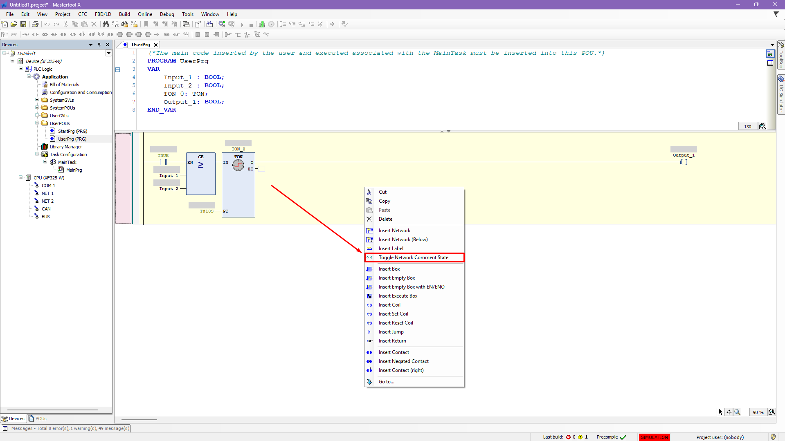Choose Toggle Network Comment State

point(413,257)
